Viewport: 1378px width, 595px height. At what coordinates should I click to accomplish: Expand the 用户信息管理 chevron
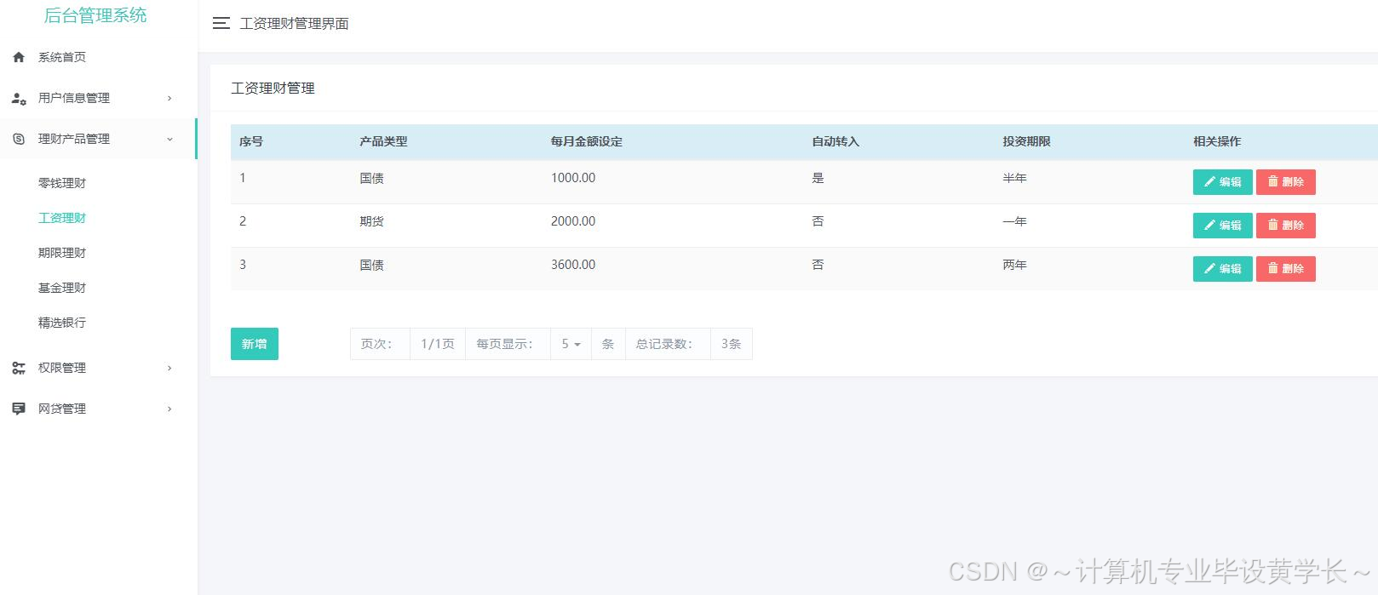click(169, 98)
